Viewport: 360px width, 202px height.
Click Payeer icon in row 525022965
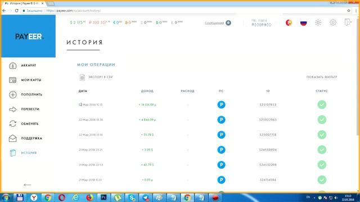(x=221, y=120)
